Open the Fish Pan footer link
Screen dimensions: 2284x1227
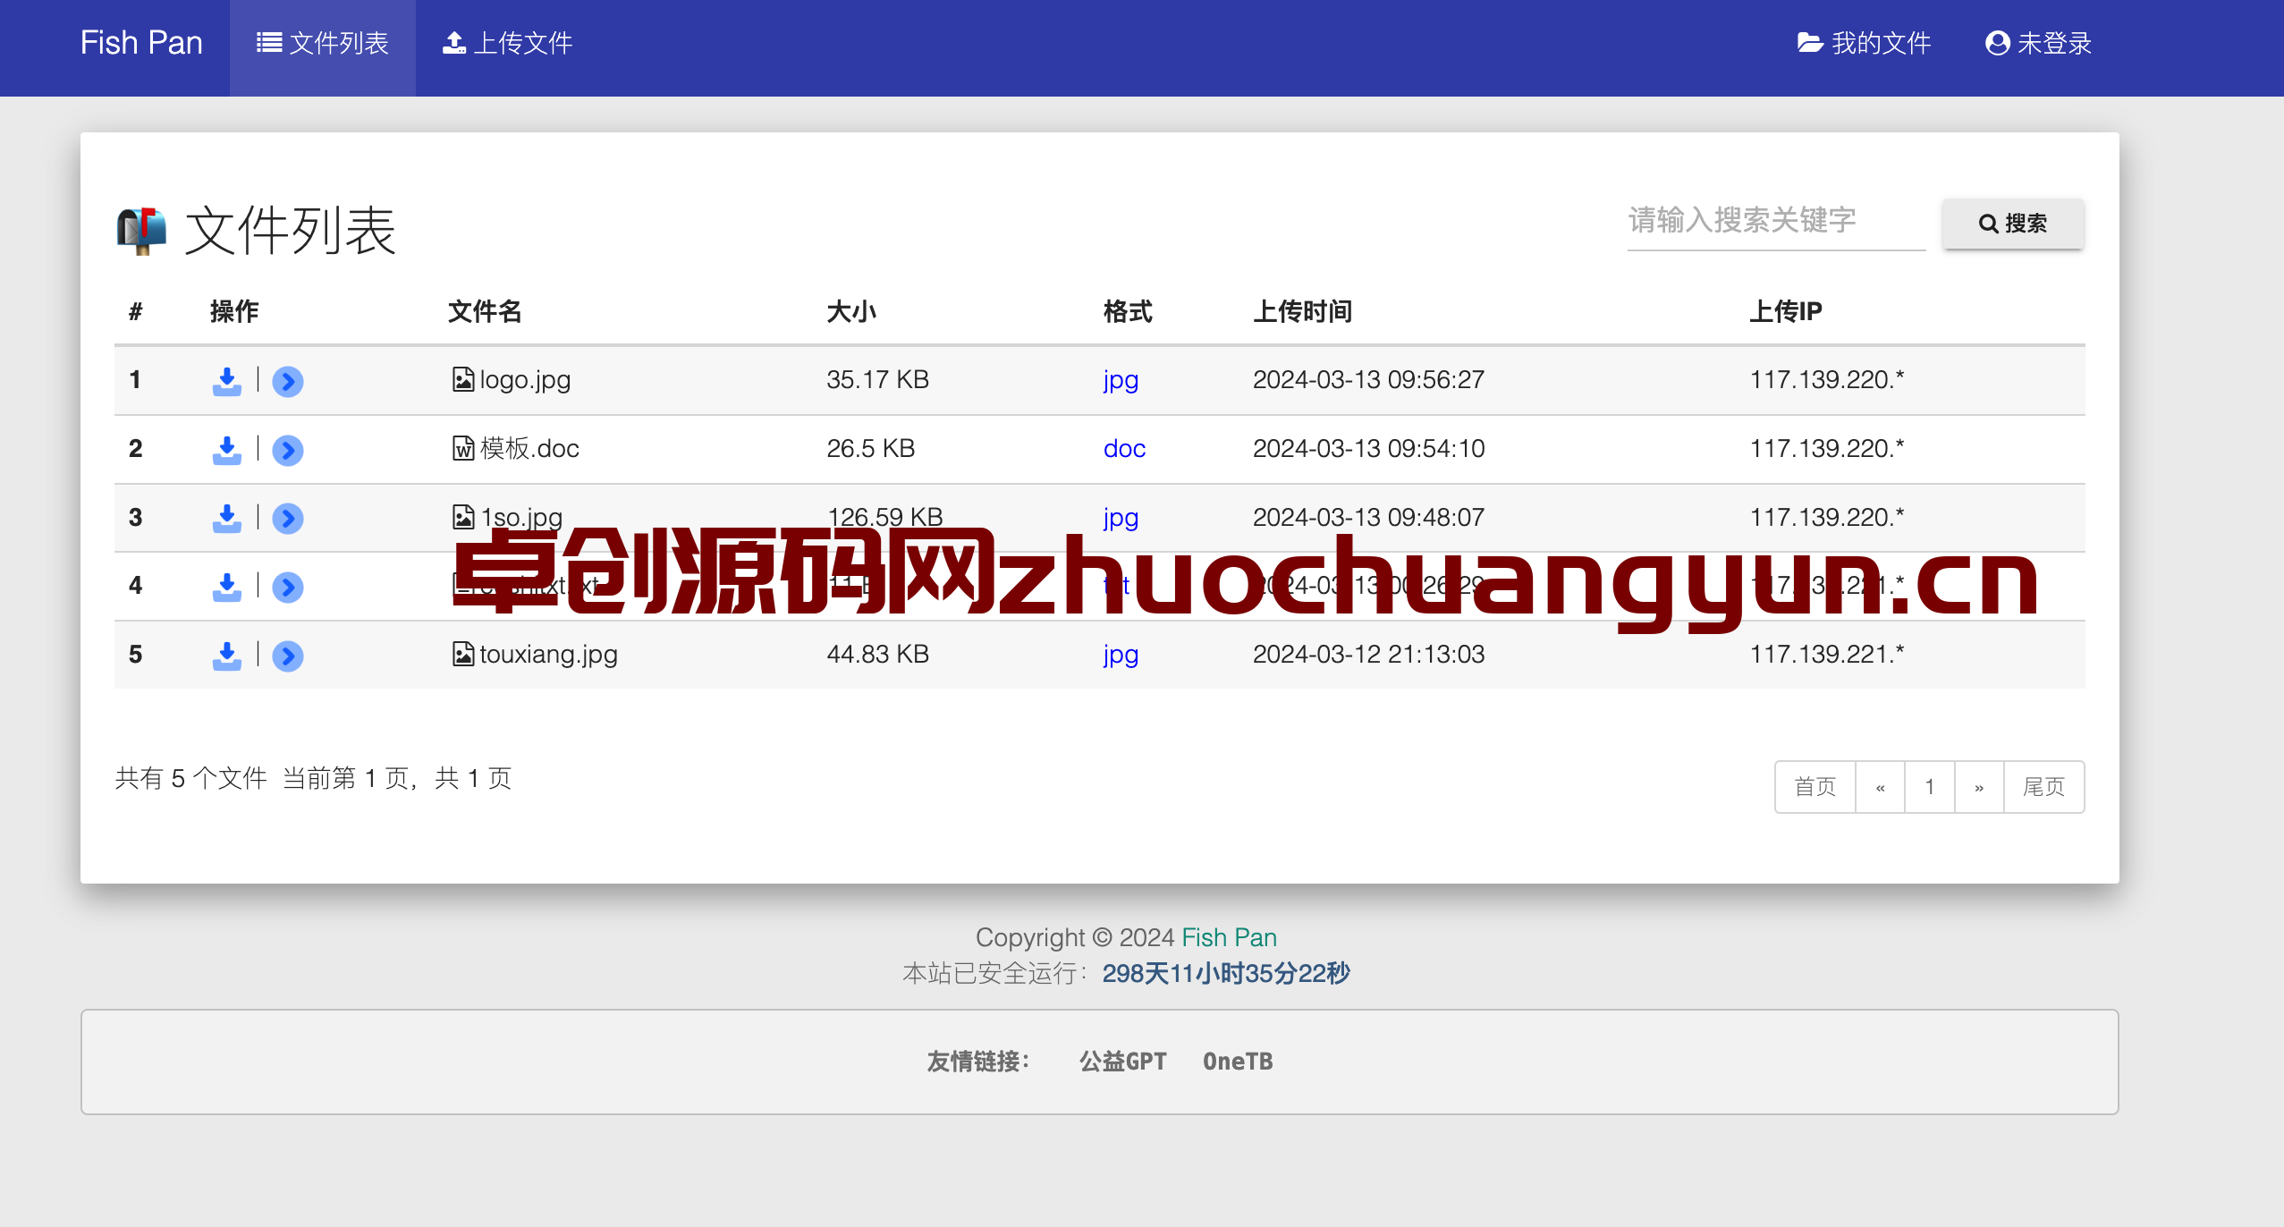[1229, 937]
